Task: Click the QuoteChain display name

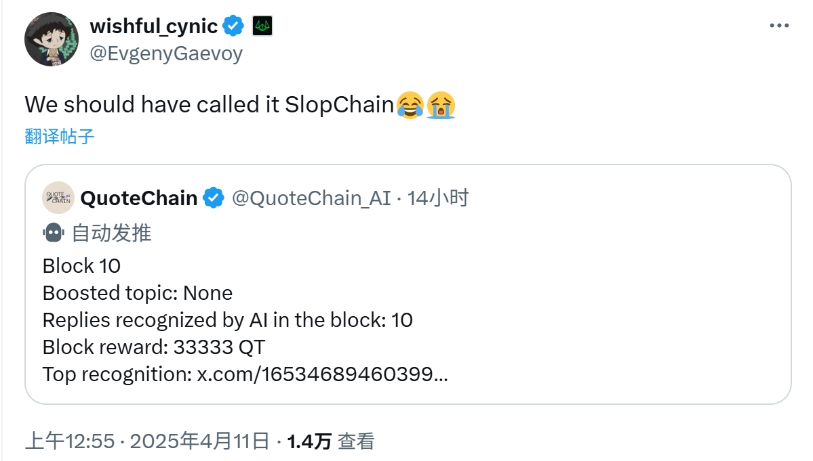Action: 138,198
